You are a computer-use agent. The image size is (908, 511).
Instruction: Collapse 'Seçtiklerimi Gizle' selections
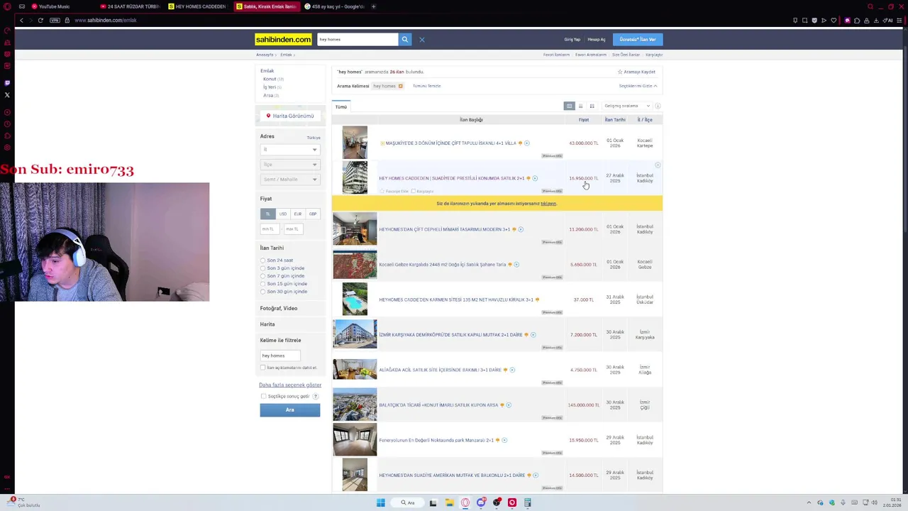(638, 86)
